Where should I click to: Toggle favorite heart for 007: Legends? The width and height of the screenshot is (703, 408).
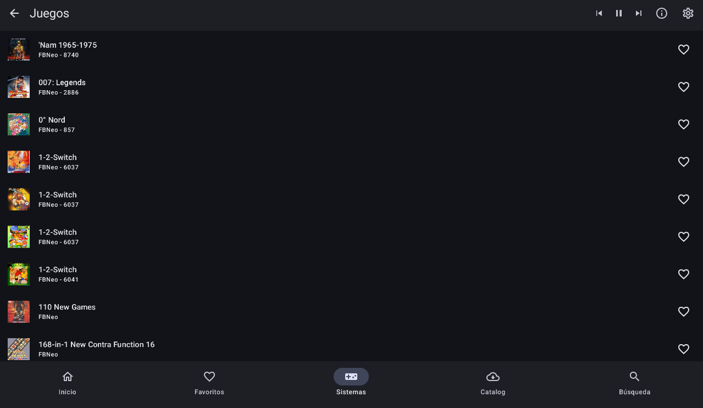tap(684, 87)
